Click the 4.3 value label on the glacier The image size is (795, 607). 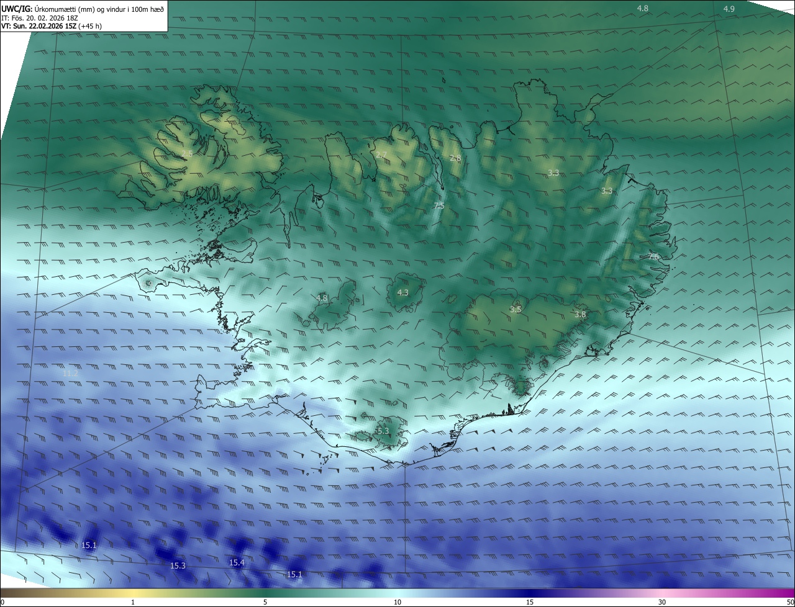click(x=402, y=292)
